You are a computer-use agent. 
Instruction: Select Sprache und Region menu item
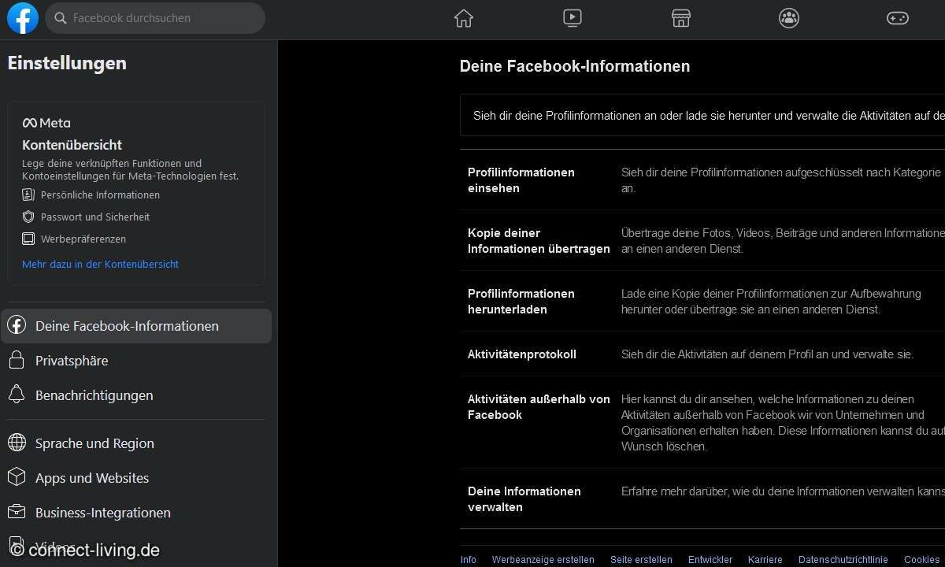coord(136,443)
